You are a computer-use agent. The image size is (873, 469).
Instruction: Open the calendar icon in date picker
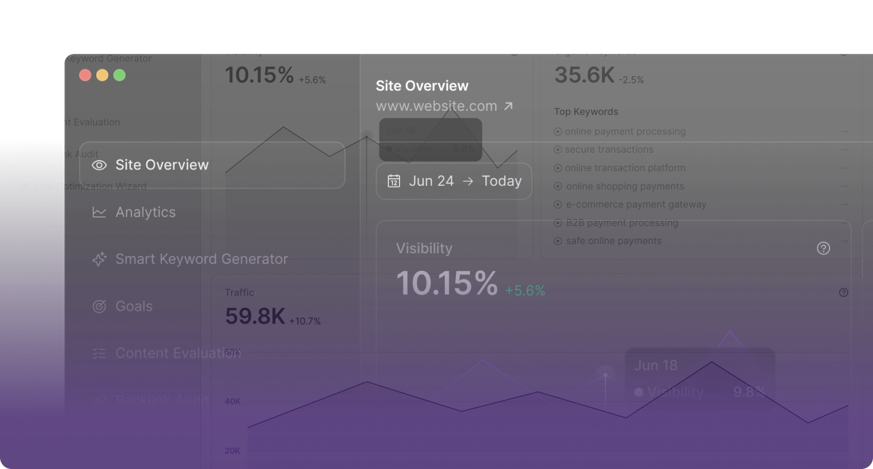pos(394,181)
